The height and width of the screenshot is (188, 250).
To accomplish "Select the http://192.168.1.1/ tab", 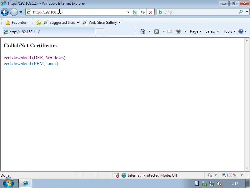I will click(49, 32).
